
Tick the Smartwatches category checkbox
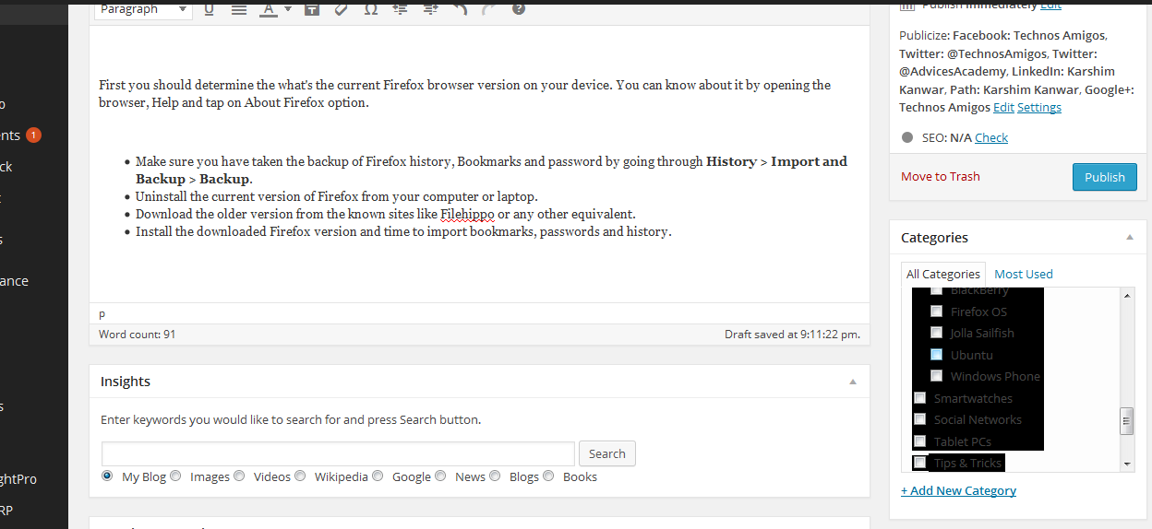(919, 398)
